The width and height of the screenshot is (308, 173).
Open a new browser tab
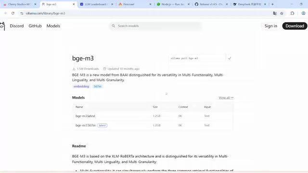click(272, 4)
